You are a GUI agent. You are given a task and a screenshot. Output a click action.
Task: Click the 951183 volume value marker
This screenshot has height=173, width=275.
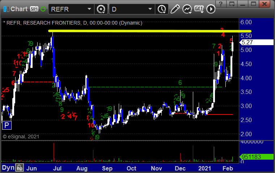[x=257, y=157]
